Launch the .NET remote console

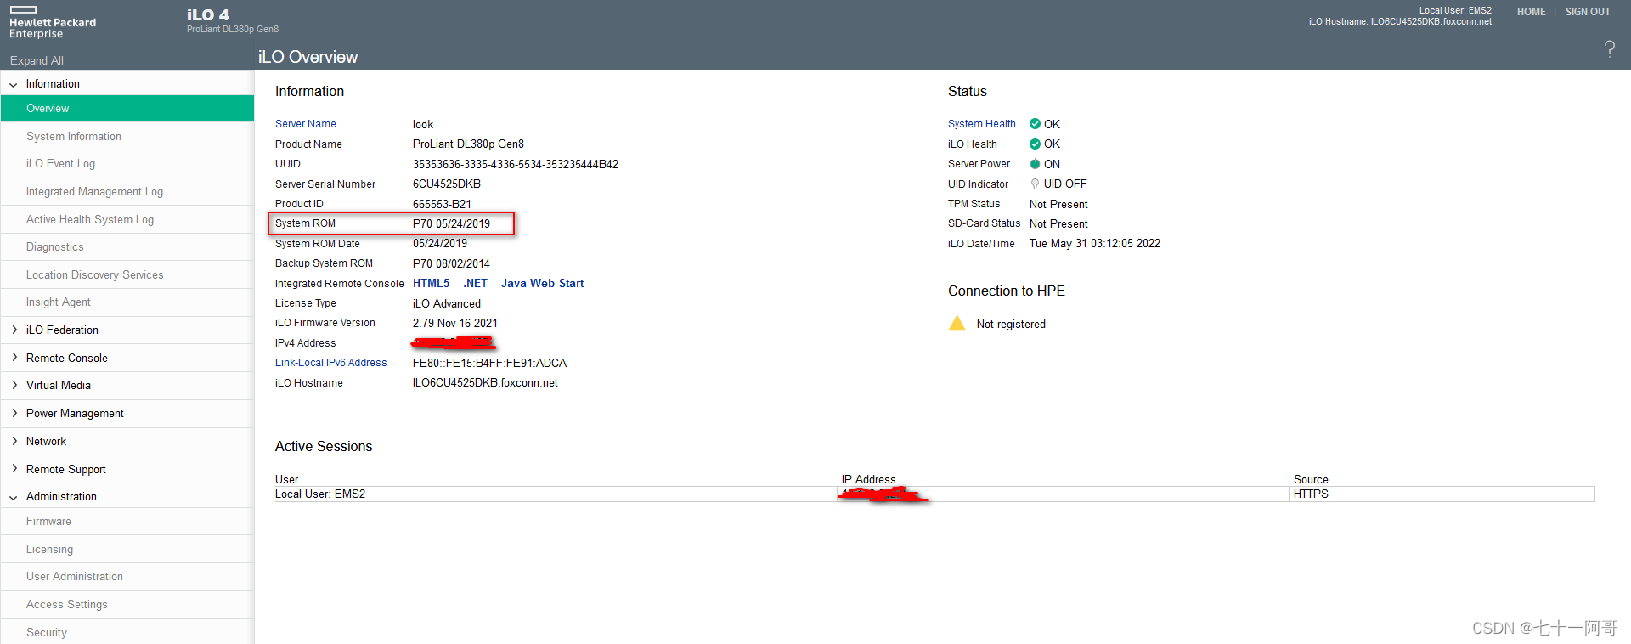[475, 284]
